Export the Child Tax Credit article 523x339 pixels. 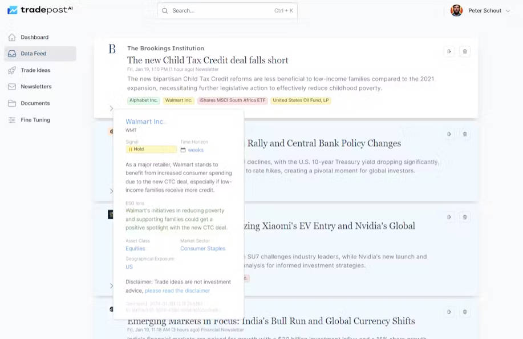click(449, 51)
